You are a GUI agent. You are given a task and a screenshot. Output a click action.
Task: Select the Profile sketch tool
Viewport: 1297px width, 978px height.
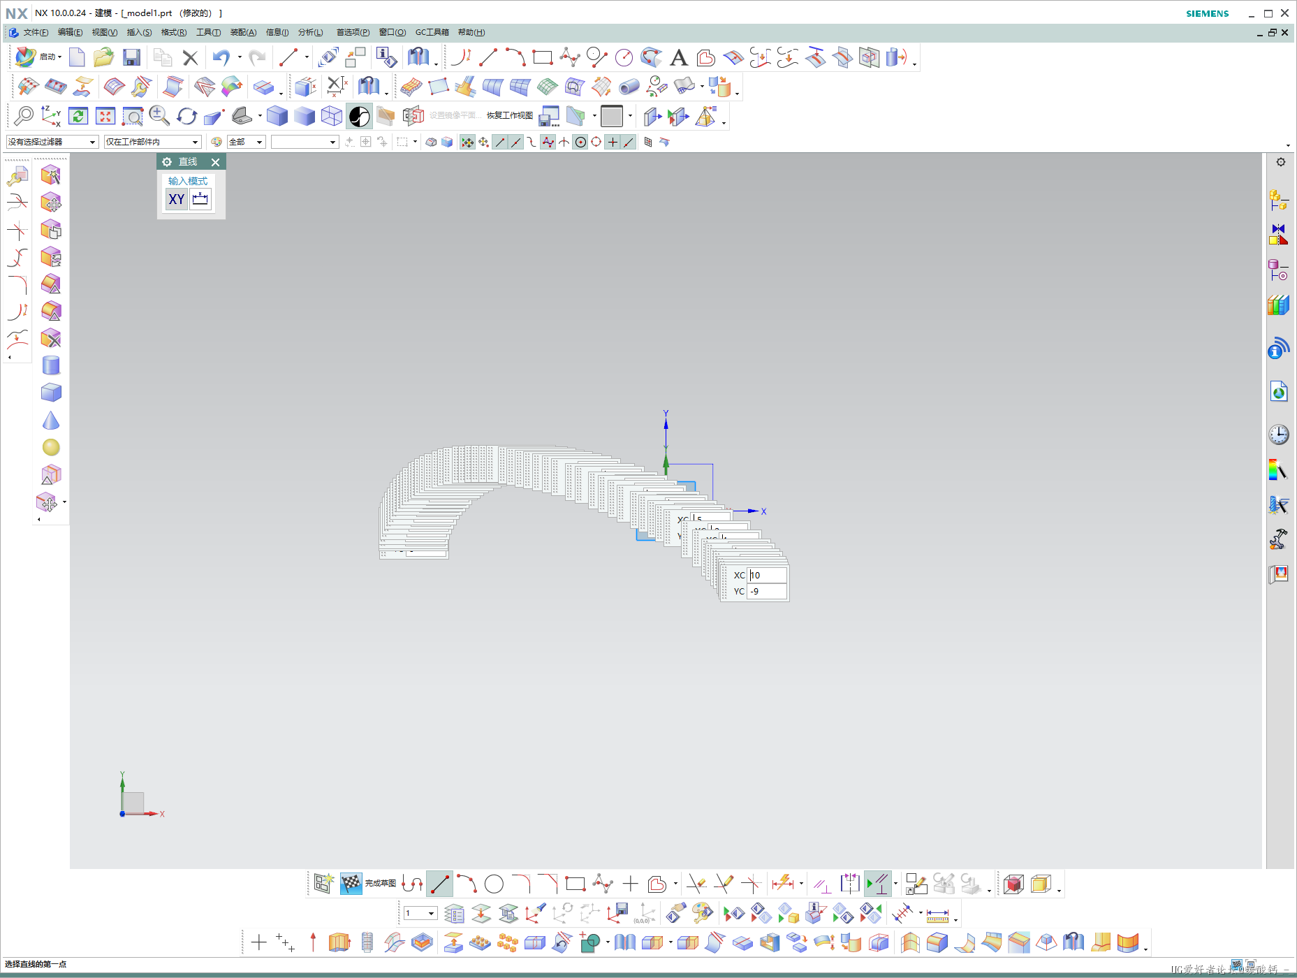(412, 884)
